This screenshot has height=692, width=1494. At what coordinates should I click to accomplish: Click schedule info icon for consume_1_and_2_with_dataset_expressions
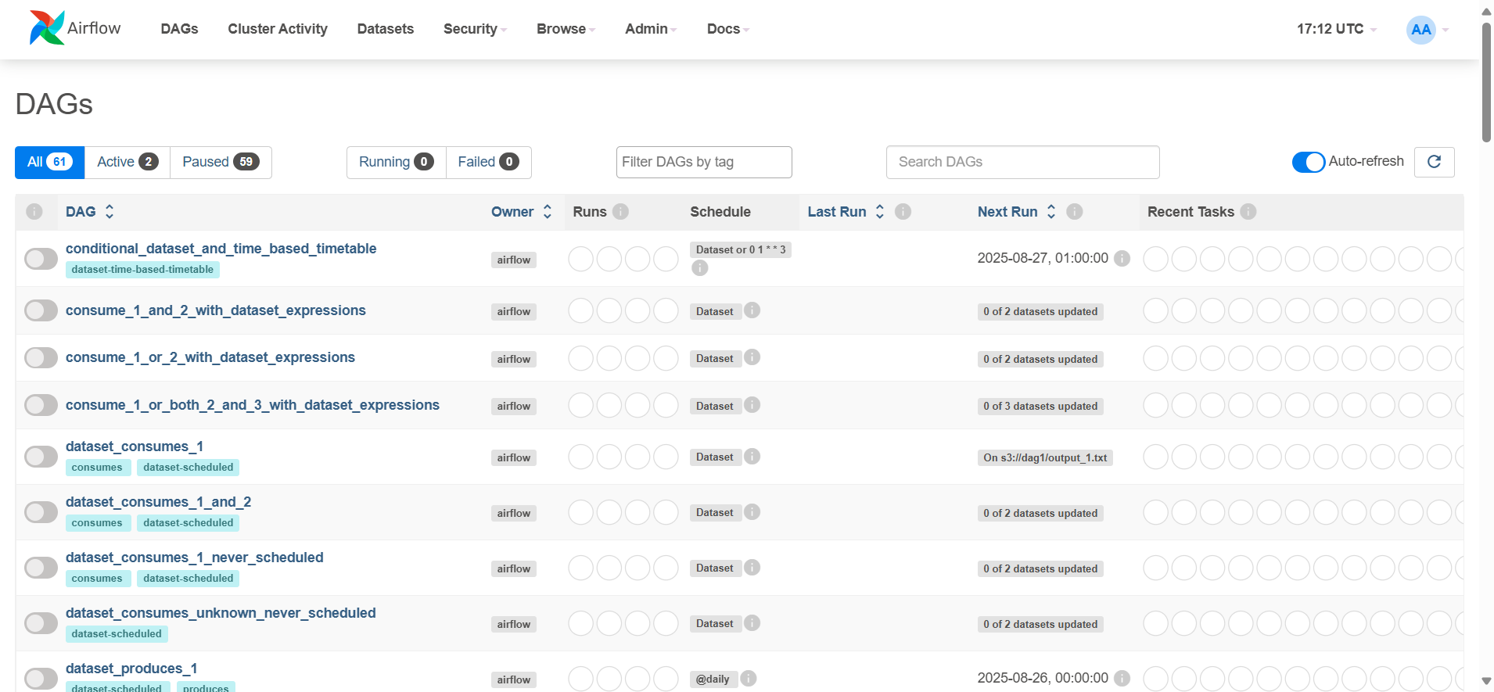[752, 310]
